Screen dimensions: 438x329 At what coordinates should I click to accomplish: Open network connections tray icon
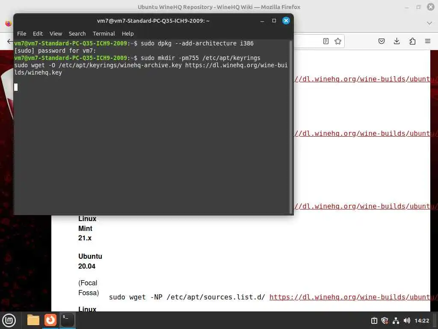point(396,320)
